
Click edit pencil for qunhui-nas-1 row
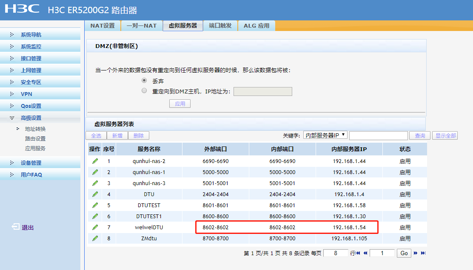point(95,172)
